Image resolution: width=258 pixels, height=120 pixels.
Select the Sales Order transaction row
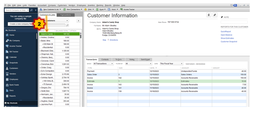167,75
